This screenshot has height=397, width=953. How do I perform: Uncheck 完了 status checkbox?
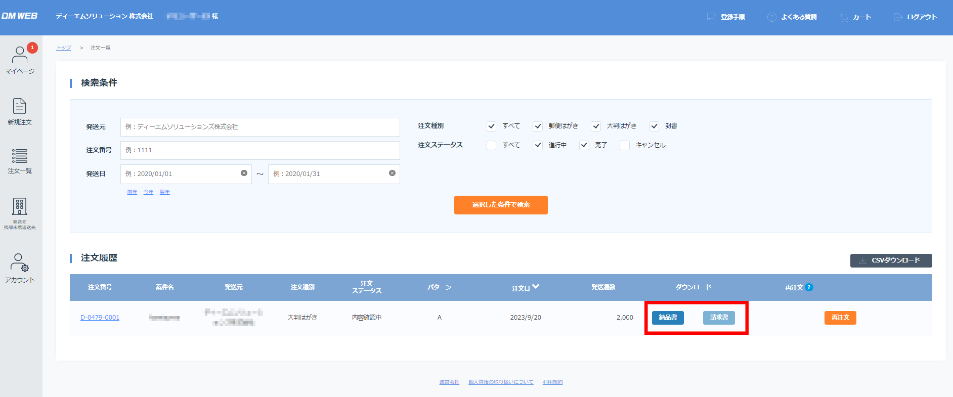[584, 145]
